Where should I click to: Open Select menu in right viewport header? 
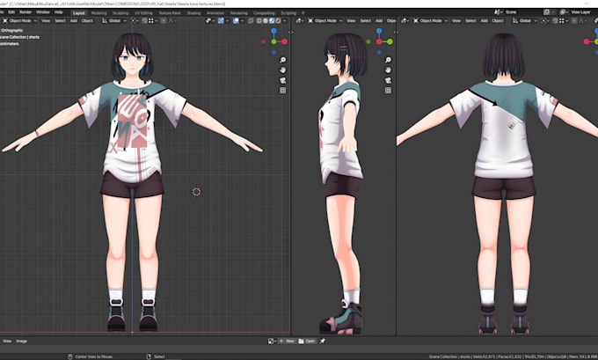coord(470,20)
